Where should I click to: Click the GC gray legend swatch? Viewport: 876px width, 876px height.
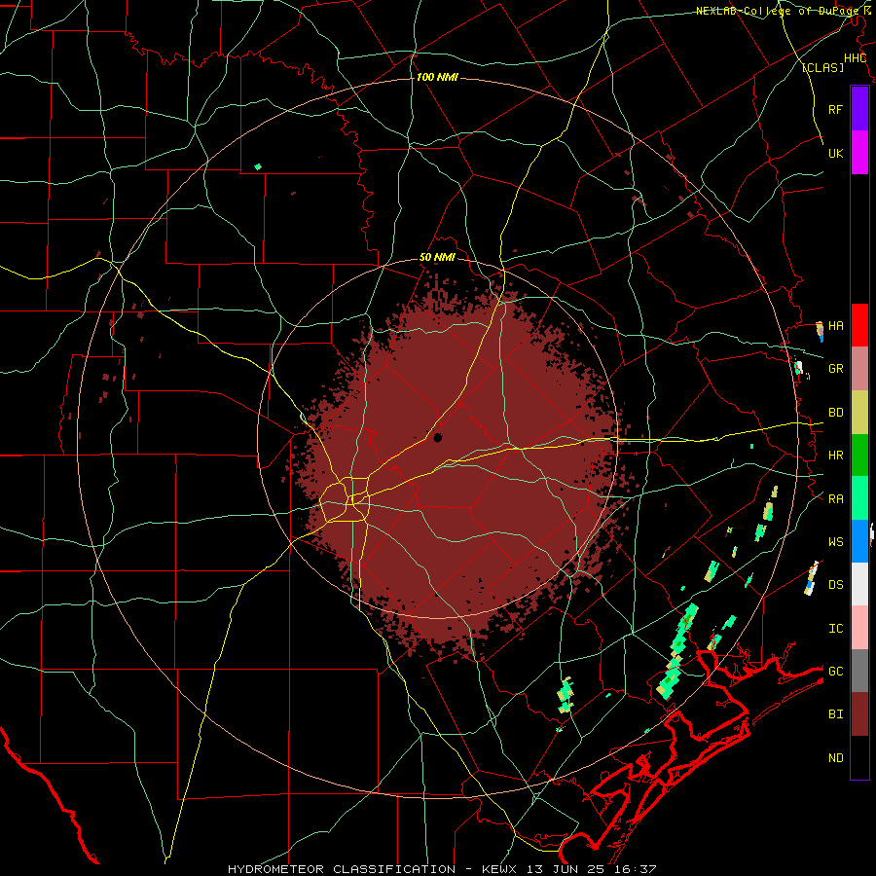[x=859, y=671]
